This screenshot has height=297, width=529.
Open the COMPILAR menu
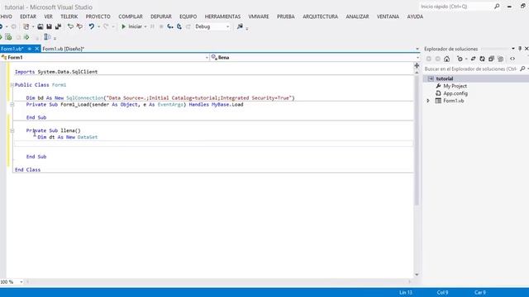click(131, 16)
